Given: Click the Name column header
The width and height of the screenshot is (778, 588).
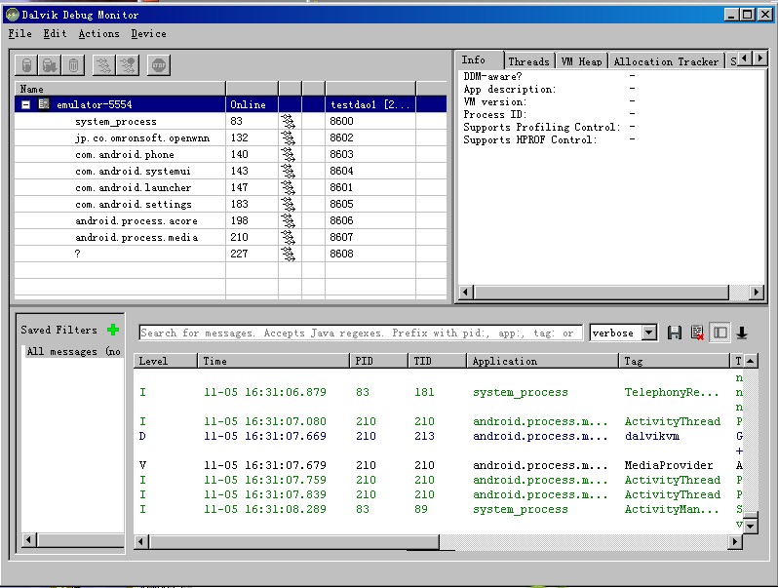Looking at the screenshot, I should (120, 89).
